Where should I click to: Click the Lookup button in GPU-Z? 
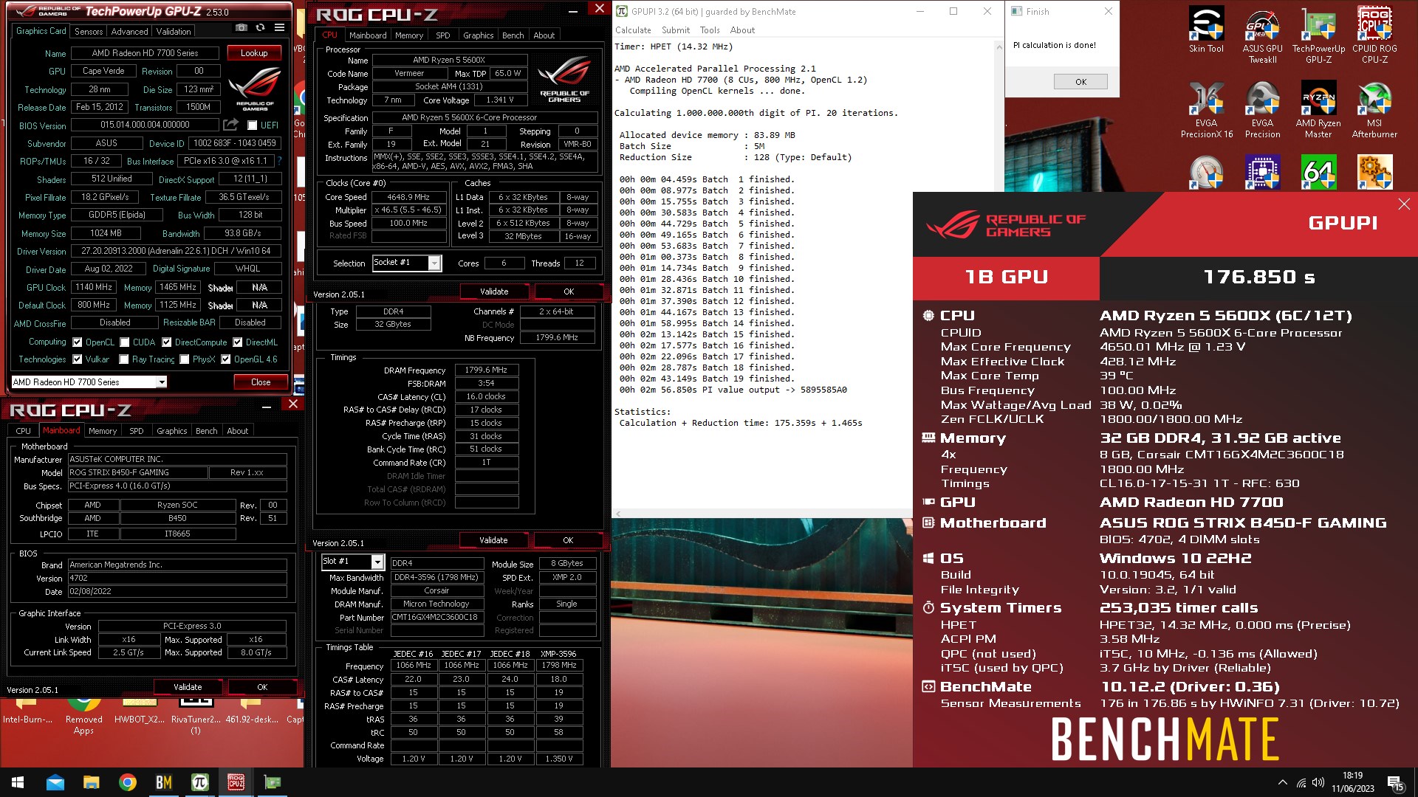click(x=254, y=53)
